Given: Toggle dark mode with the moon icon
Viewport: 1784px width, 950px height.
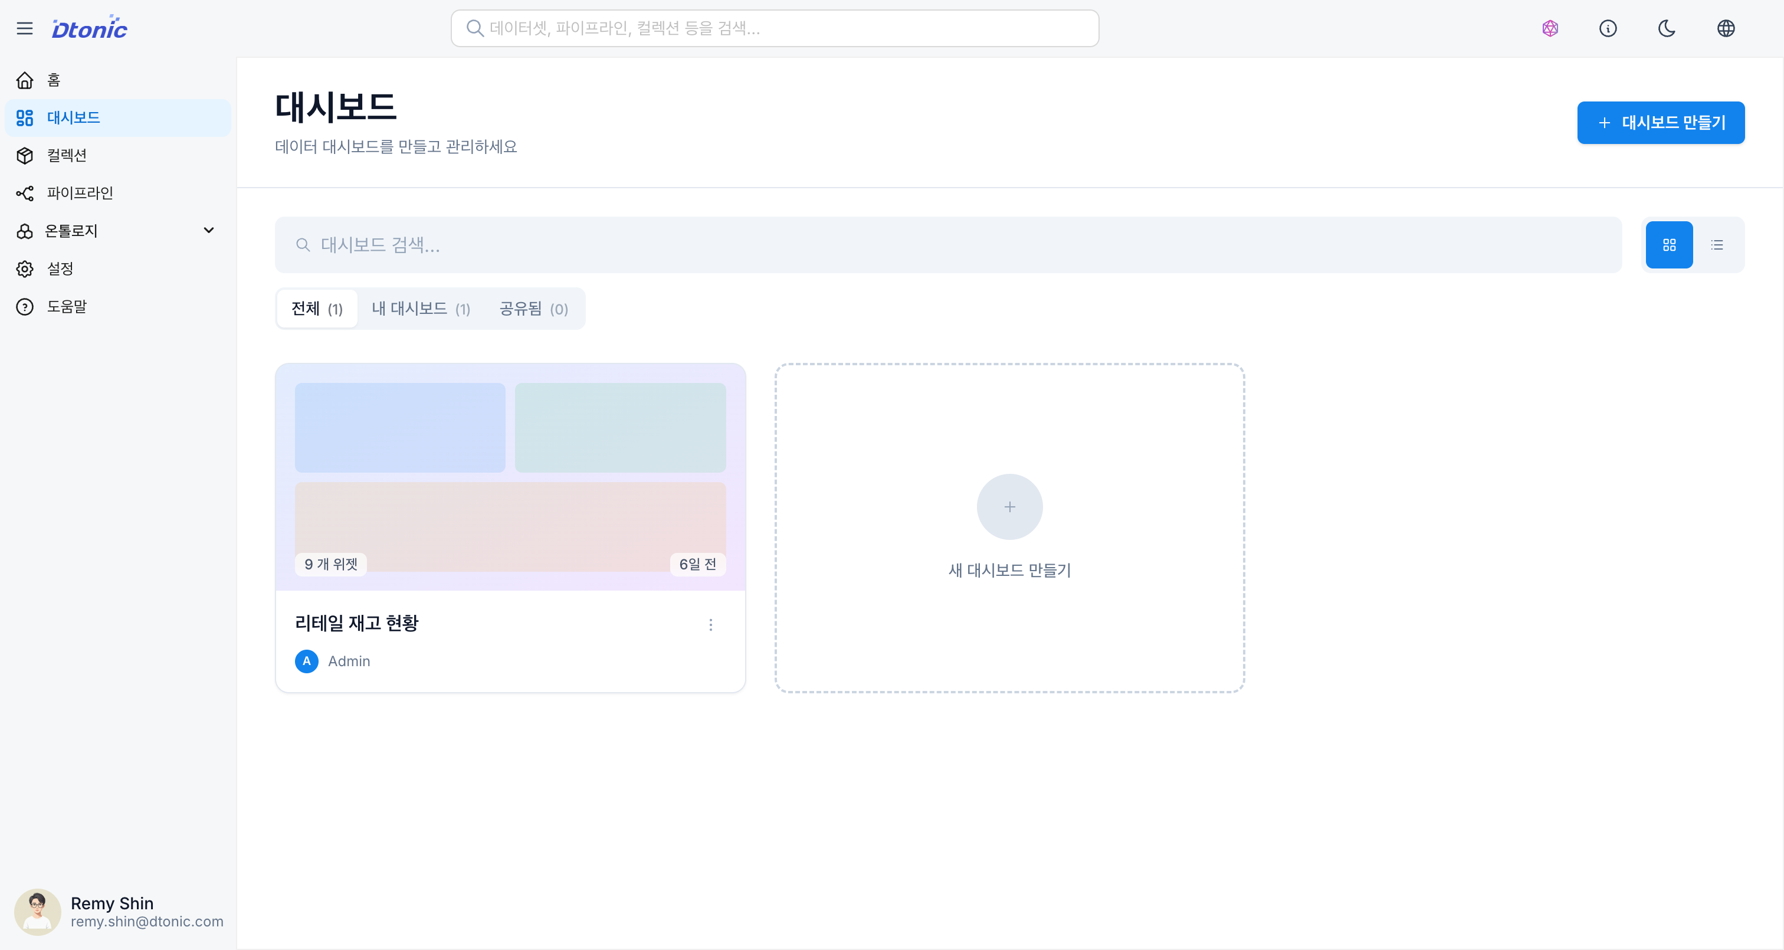Looking at the screenshot, I should pyautogui.click(x=1667, y=28).
